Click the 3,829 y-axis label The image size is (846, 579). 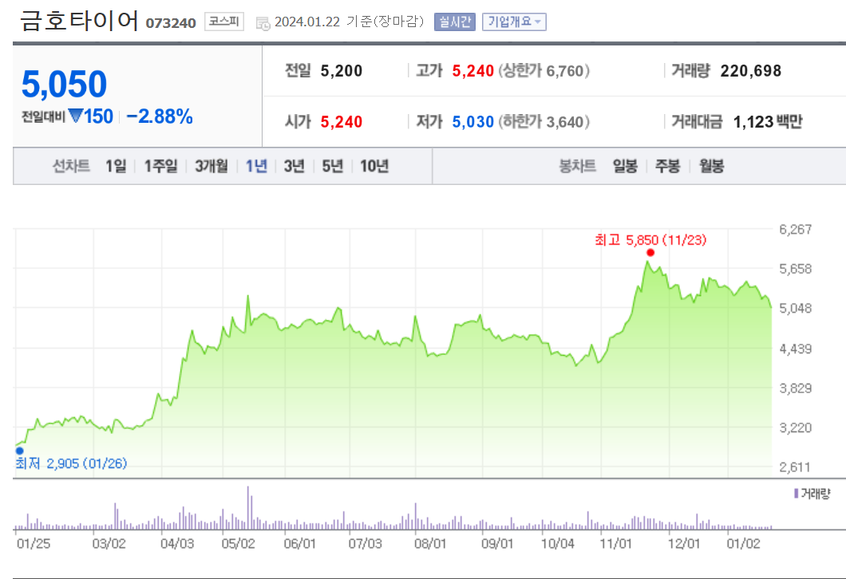[x=795, y=388]
